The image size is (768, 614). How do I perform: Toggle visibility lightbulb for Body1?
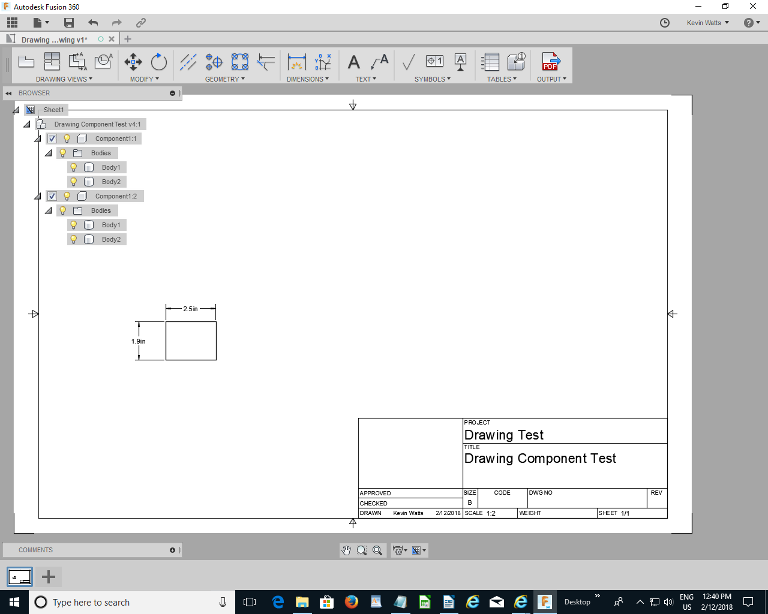[73, 167]
